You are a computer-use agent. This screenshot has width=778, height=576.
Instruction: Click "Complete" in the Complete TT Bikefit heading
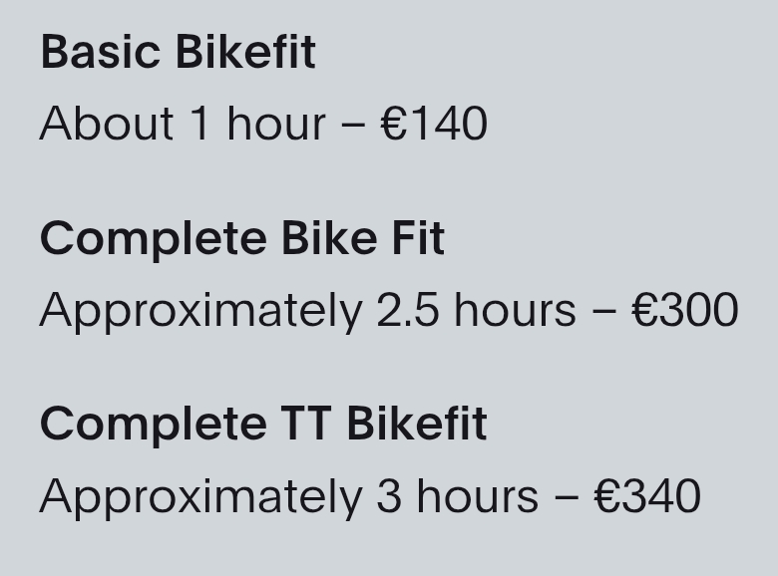[153, 425]
